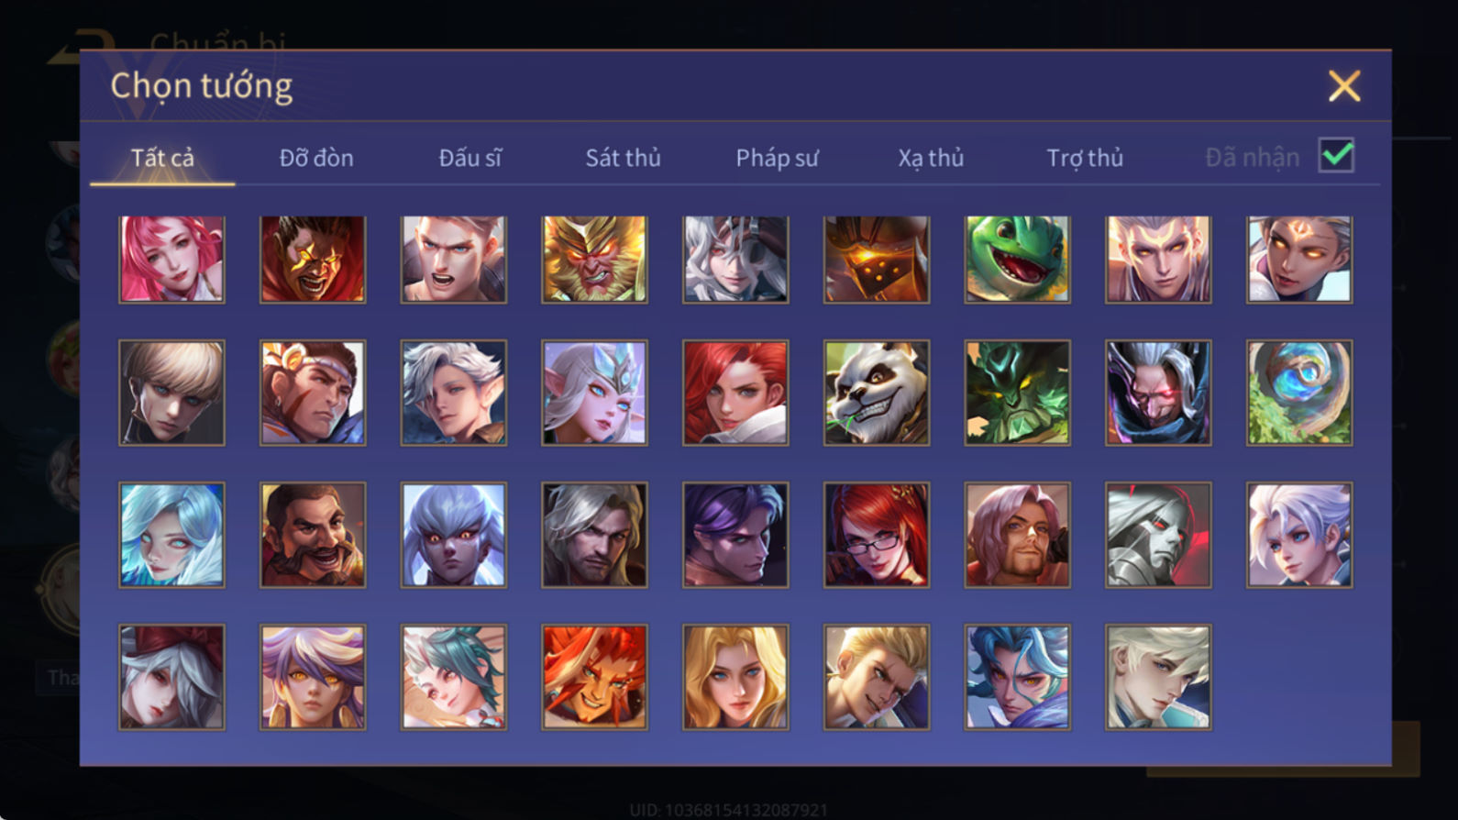Select the green forest monster hero portrait
Viewport: 1458px width, 820px height.
(1017, 393)
